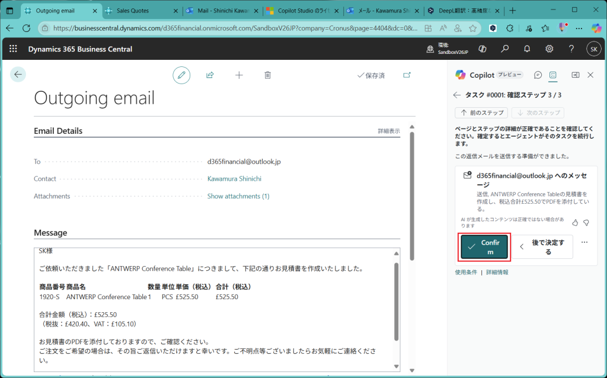
Task: Open the Copilot chat icon
Action: [538, 75]
